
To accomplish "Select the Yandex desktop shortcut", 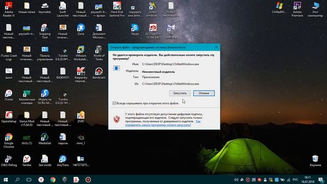I will [27, 161].
